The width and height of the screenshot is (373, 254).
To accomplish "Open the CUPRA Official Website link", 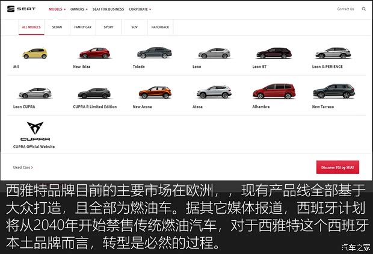I will (34, 147).
